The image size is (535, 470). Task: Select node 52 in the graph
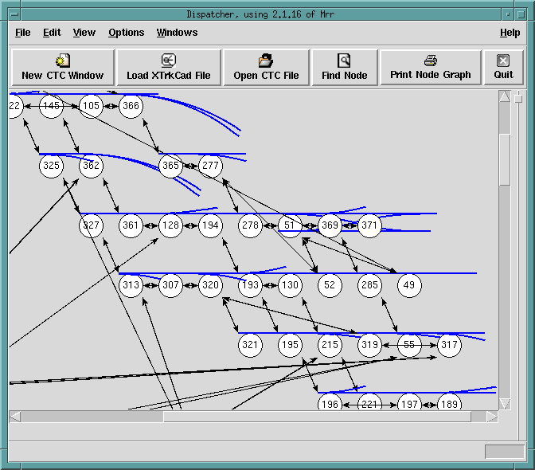point(330,285)
